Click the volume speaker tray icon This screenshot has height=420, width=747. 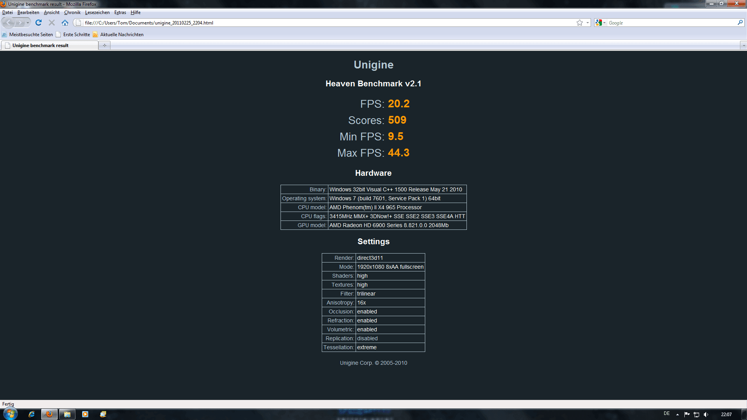(x=706, y=414)
